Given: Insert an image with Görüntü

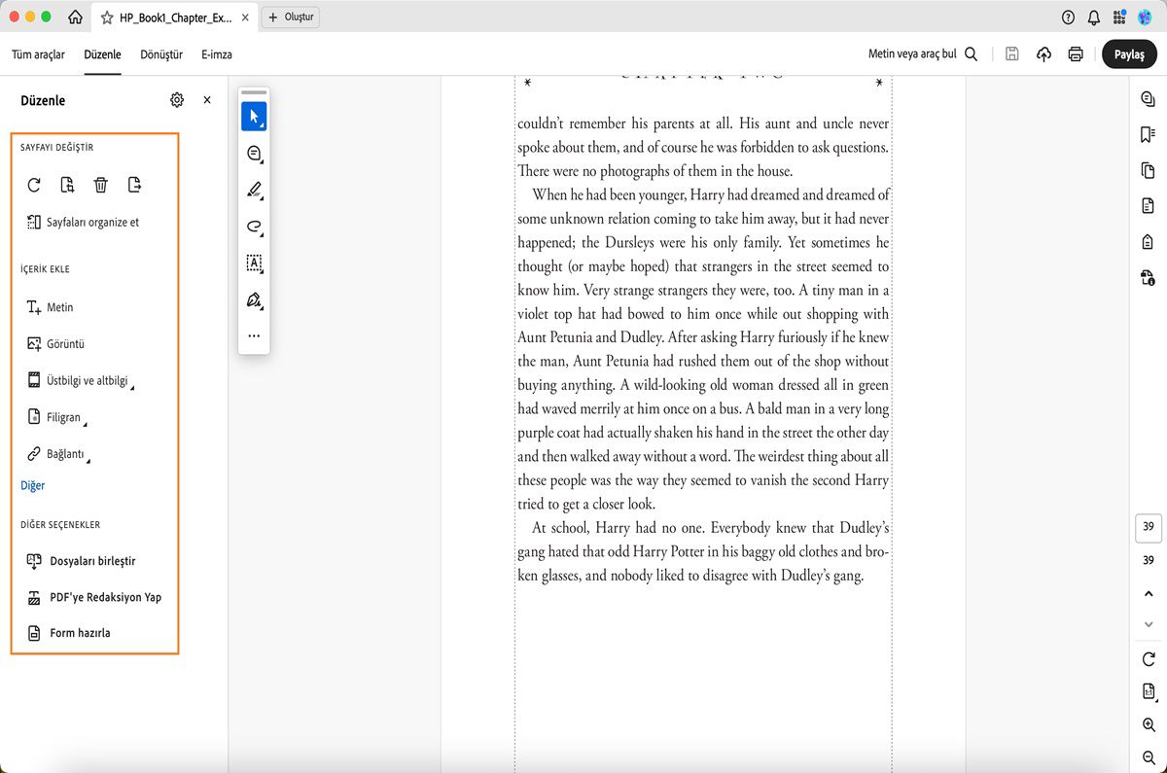Looking at the screenshot, I should tap(56, 344).
